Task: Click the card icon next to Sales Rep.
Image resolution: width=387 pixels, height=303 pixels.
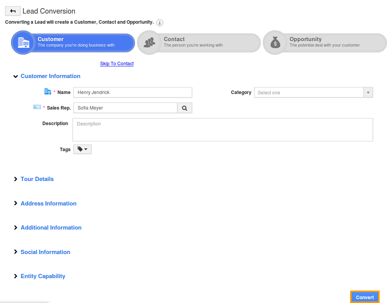Action: (37, 107)
